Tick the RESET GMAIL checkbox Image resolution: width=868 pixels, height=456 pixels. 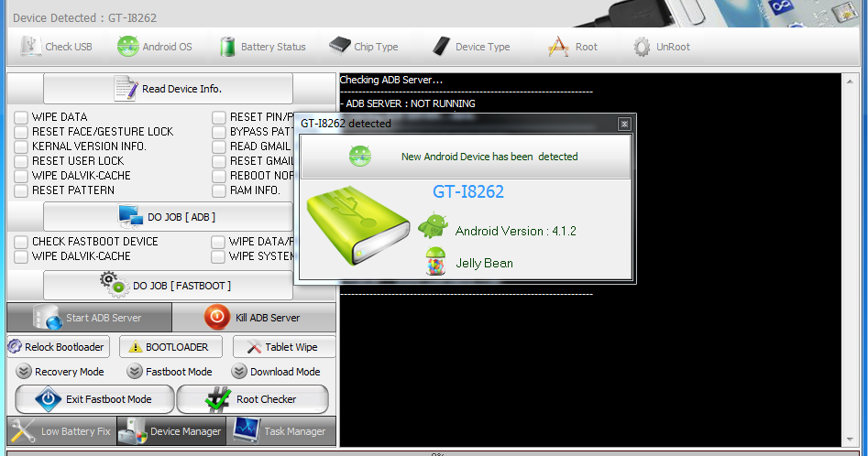point(219,161)
